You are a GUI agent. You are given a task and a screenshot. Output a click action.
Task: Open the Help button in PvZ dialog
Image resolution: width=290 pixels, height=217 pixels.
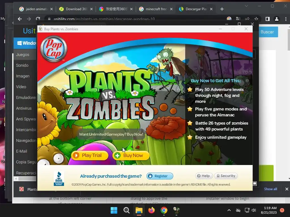click(204, 176)
